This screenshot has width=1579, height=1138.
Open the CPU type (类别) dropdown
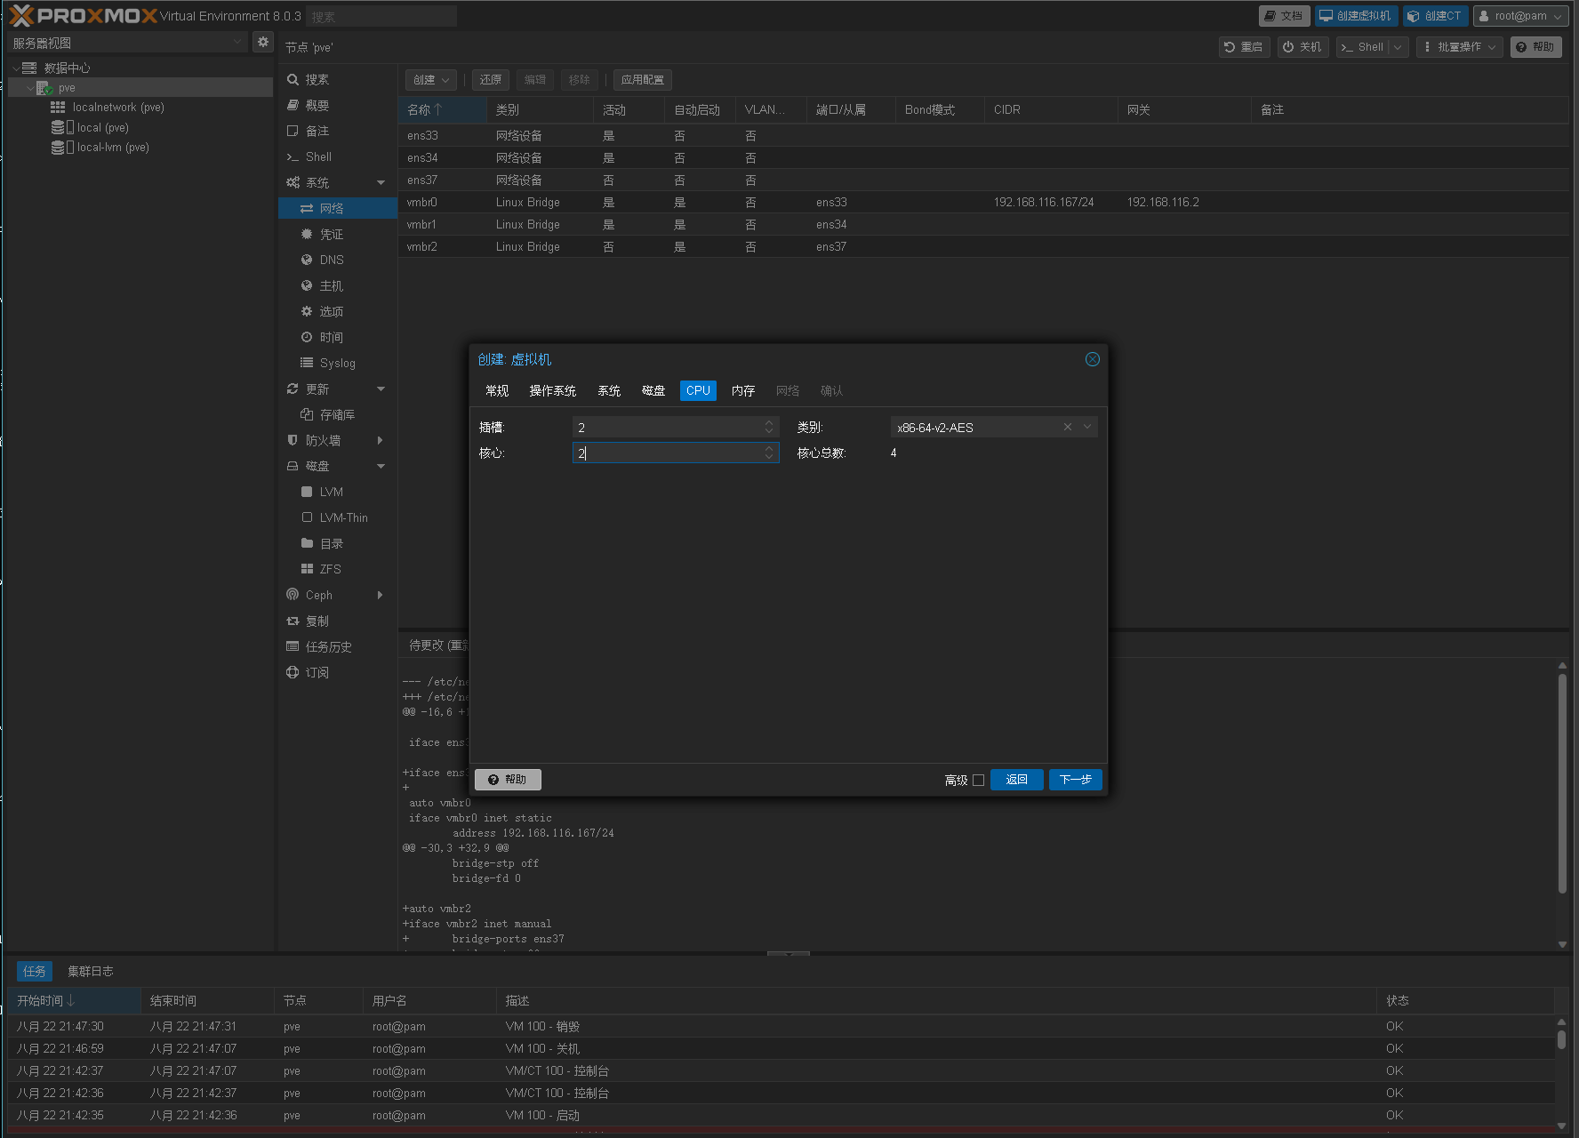click(1086, 428)
